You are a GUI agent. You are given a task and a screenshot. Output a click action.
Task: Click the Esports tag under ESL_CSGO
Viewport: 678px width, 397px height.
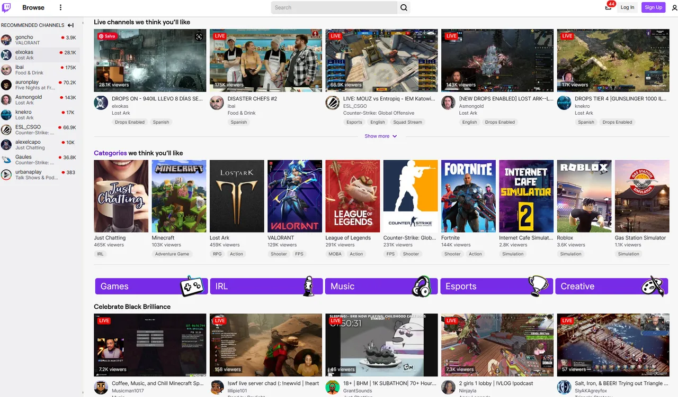click(x=354, y=122)
